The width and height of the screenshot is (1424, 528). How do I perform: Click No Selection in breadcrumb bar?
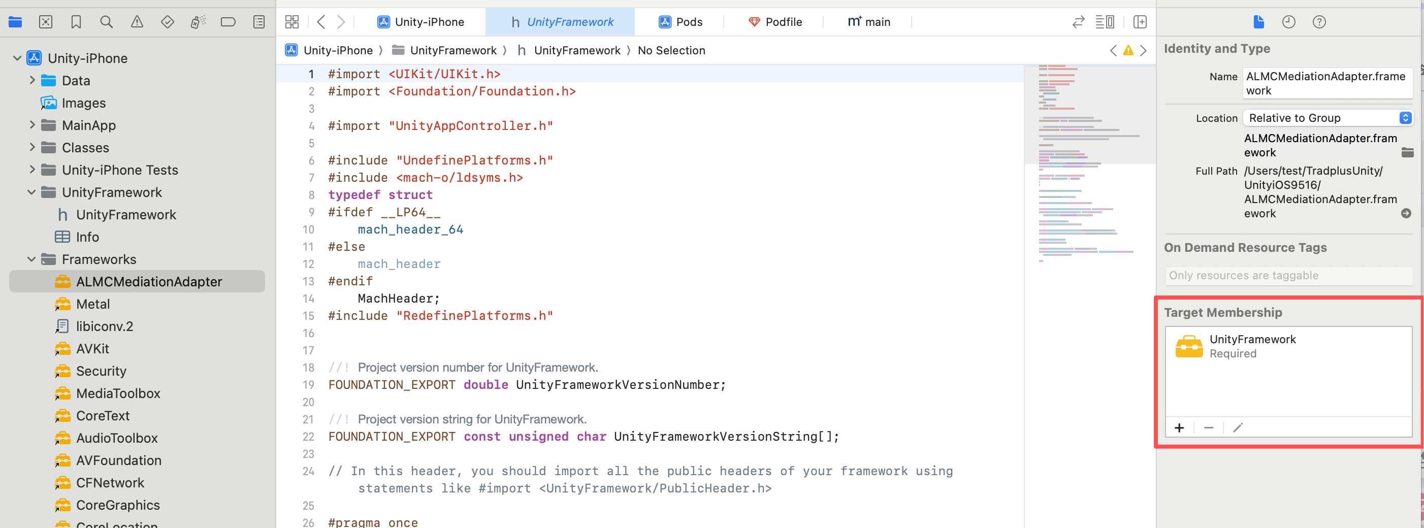pyautogui.click(x=671, y=51)
